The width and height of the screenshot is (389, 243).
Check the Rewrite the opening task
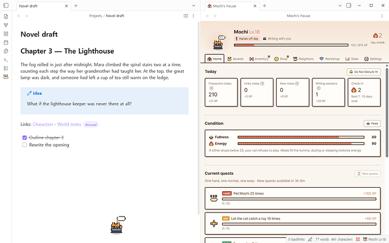coord(25,145)
